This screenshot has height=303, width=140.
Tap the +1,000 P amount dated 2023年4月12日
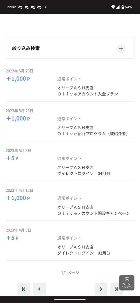coord(18,198)
